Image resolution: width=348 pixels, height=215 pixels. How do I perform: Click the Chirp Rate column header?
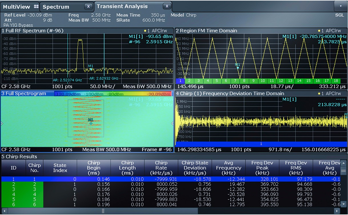[161, 168]
